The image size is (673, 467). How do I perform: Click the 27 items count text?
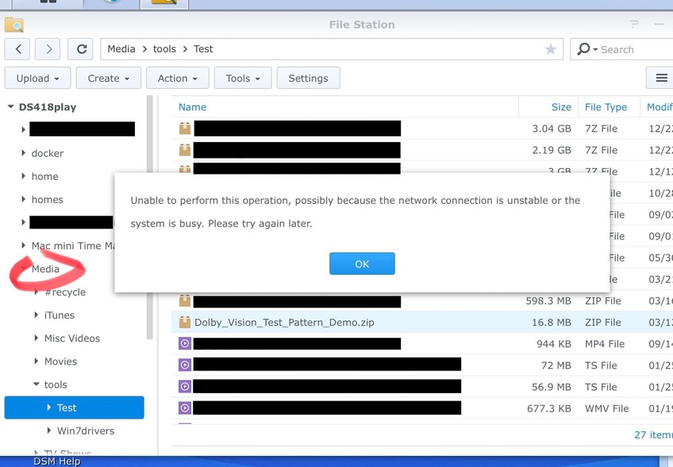[653, 434]
